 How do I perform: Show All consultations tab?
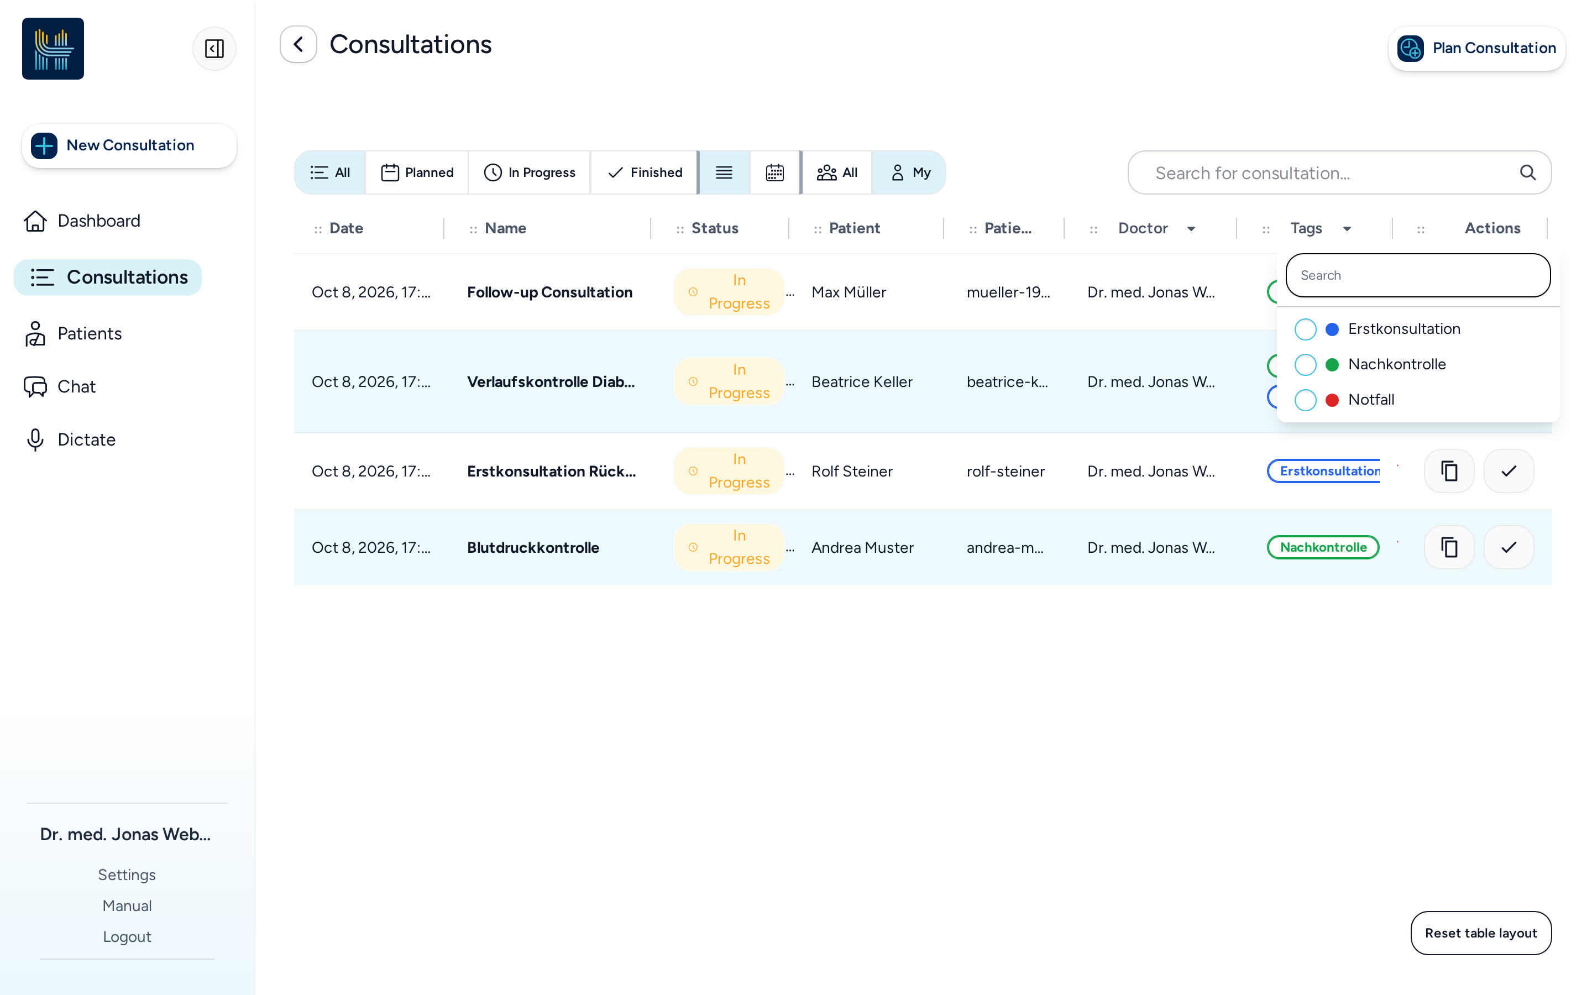tap(330, 172)
